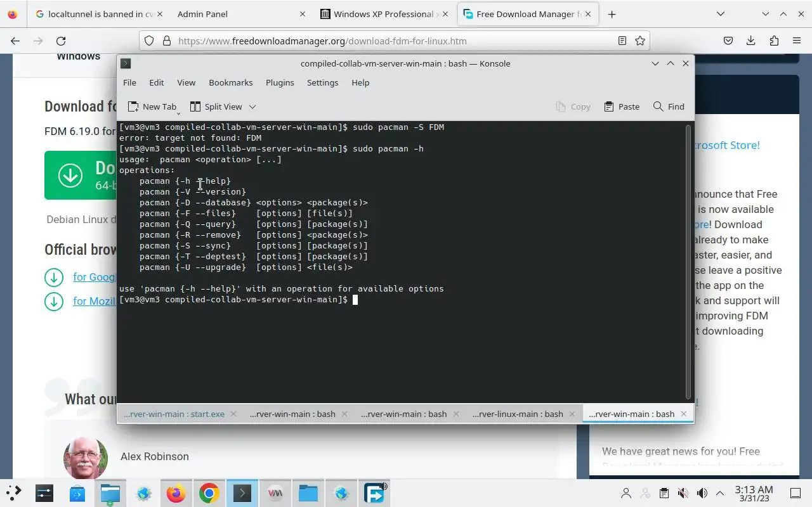Click Split View in Konsole toolbar
Viewport: 812px width, 507px height.
pos(216,106)
